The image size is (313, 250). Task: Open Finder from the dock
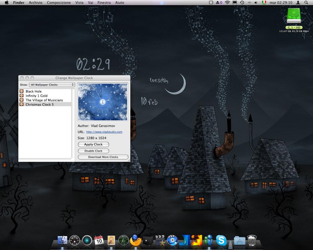tap(62, 240)
